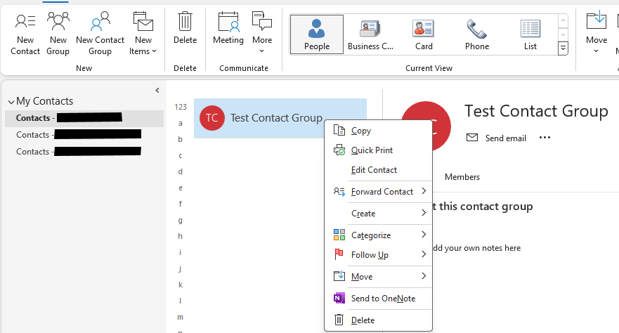Jump to contacts starting with g
619x333 pixels.
click(x=181, y=220)
